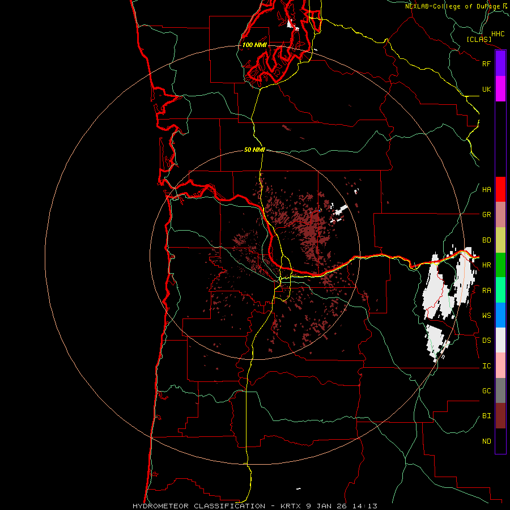Click the RA light green legend swatch
The height and width of the screenshot is (510, 510).
500,290
